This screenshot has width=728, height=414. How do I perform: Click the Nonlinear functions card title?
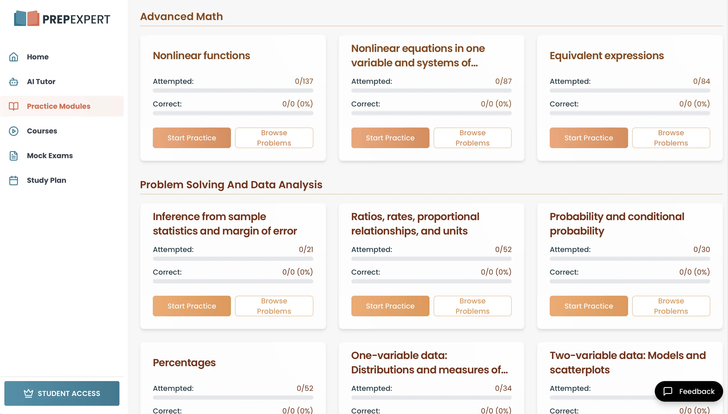(201, 56)
